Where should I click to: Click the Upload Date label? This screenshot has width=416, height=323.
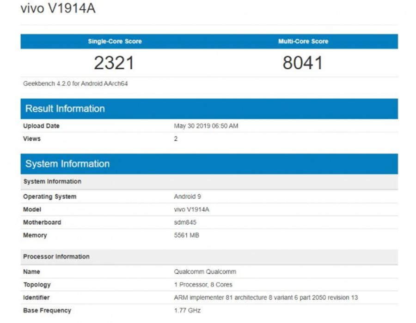[x=41, y=126]
